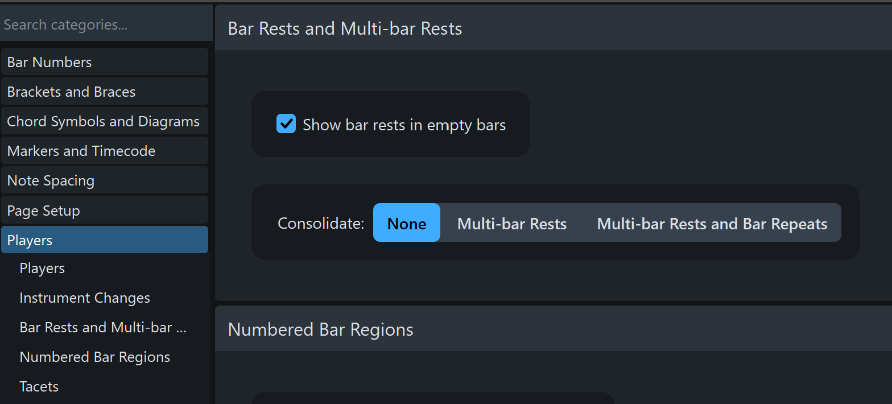Open the Bar Numbers category

point(105,62)
